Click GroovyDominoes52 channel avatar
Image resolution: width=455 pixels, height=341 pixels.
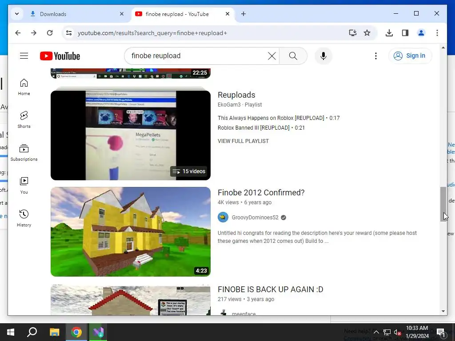pos(223,218)
